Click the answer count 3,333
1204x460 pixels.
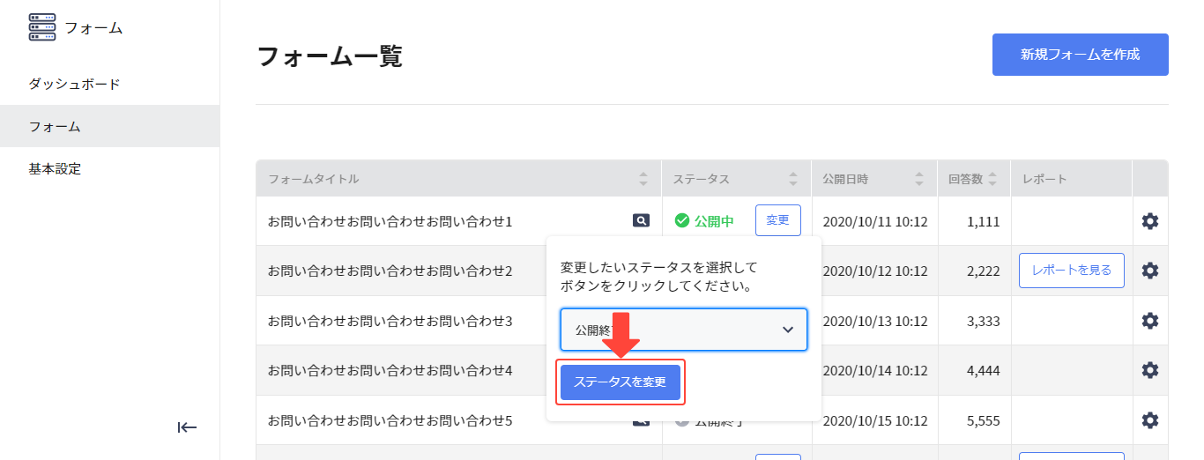[x=984, y=321]
